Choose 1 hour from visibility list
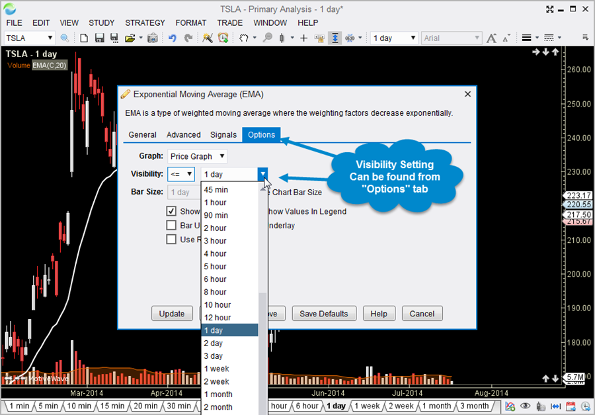 (x=230, y=203)
